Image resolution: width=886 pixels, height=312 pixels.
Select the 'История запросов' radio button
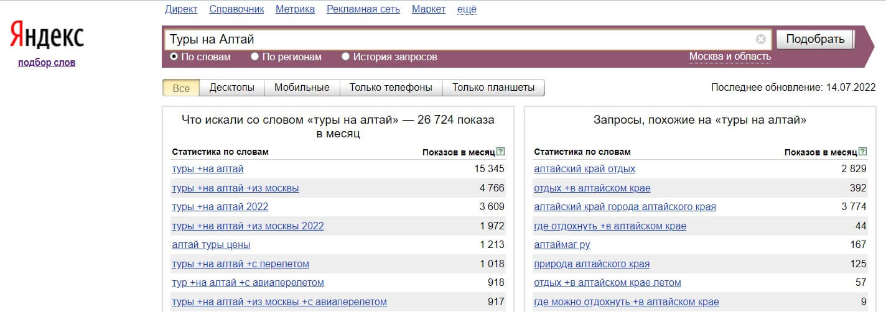(346, 57)
